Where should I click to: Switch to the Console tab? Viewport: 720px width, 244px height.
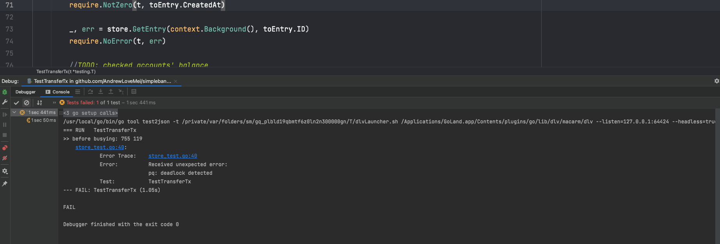click(x=57, y=92)
